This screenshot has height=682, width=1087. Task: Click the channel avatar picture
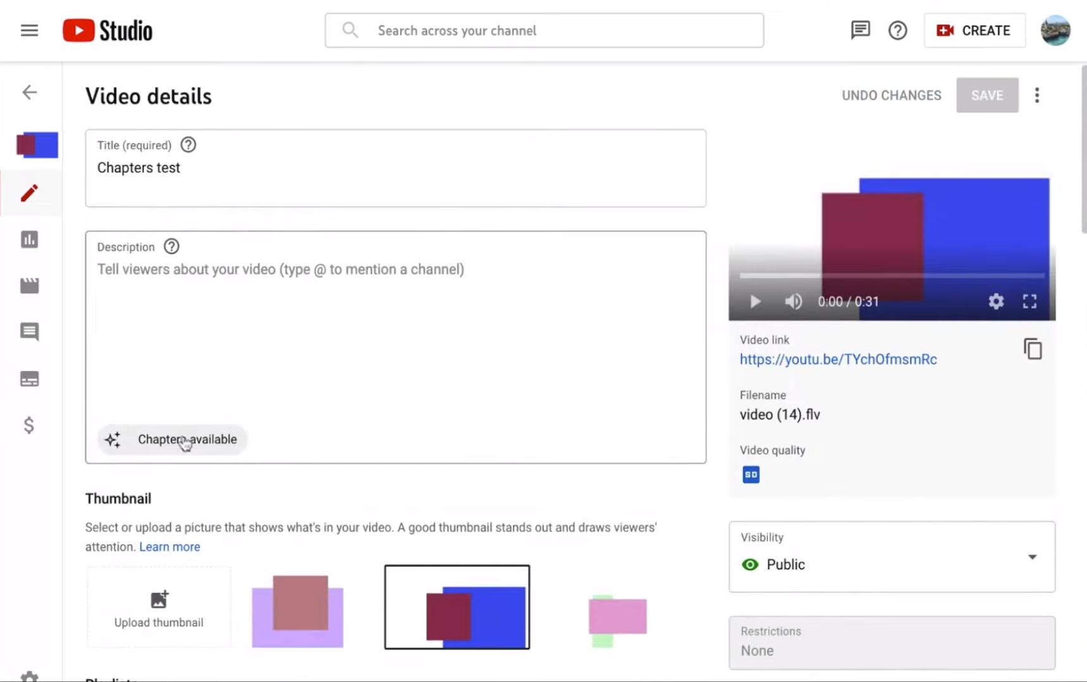point(1055,30)
